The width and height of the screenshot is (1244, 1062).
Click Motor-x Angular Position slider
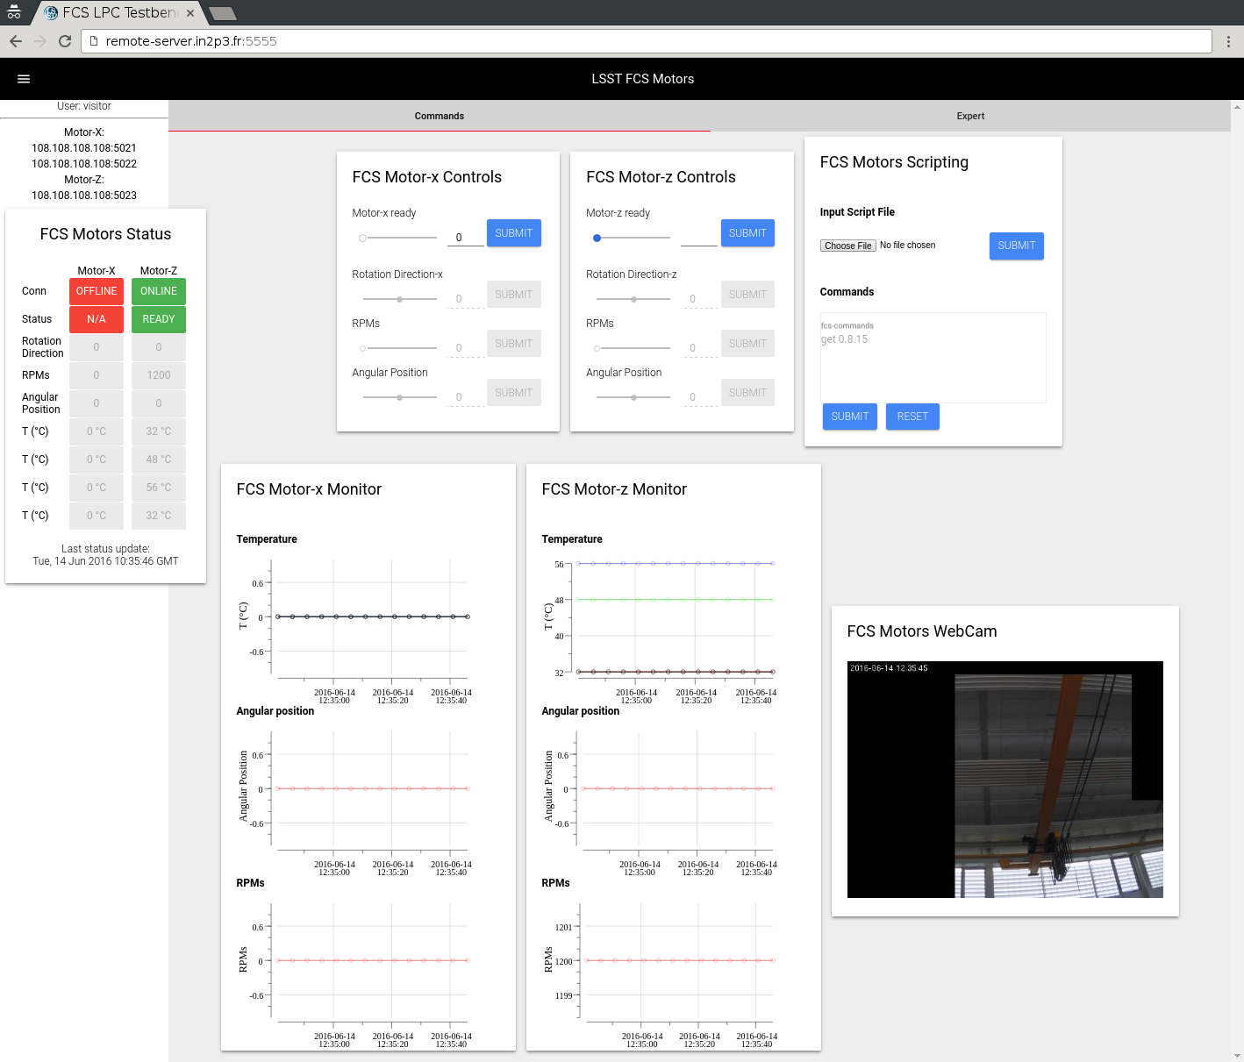pos(399,397)
